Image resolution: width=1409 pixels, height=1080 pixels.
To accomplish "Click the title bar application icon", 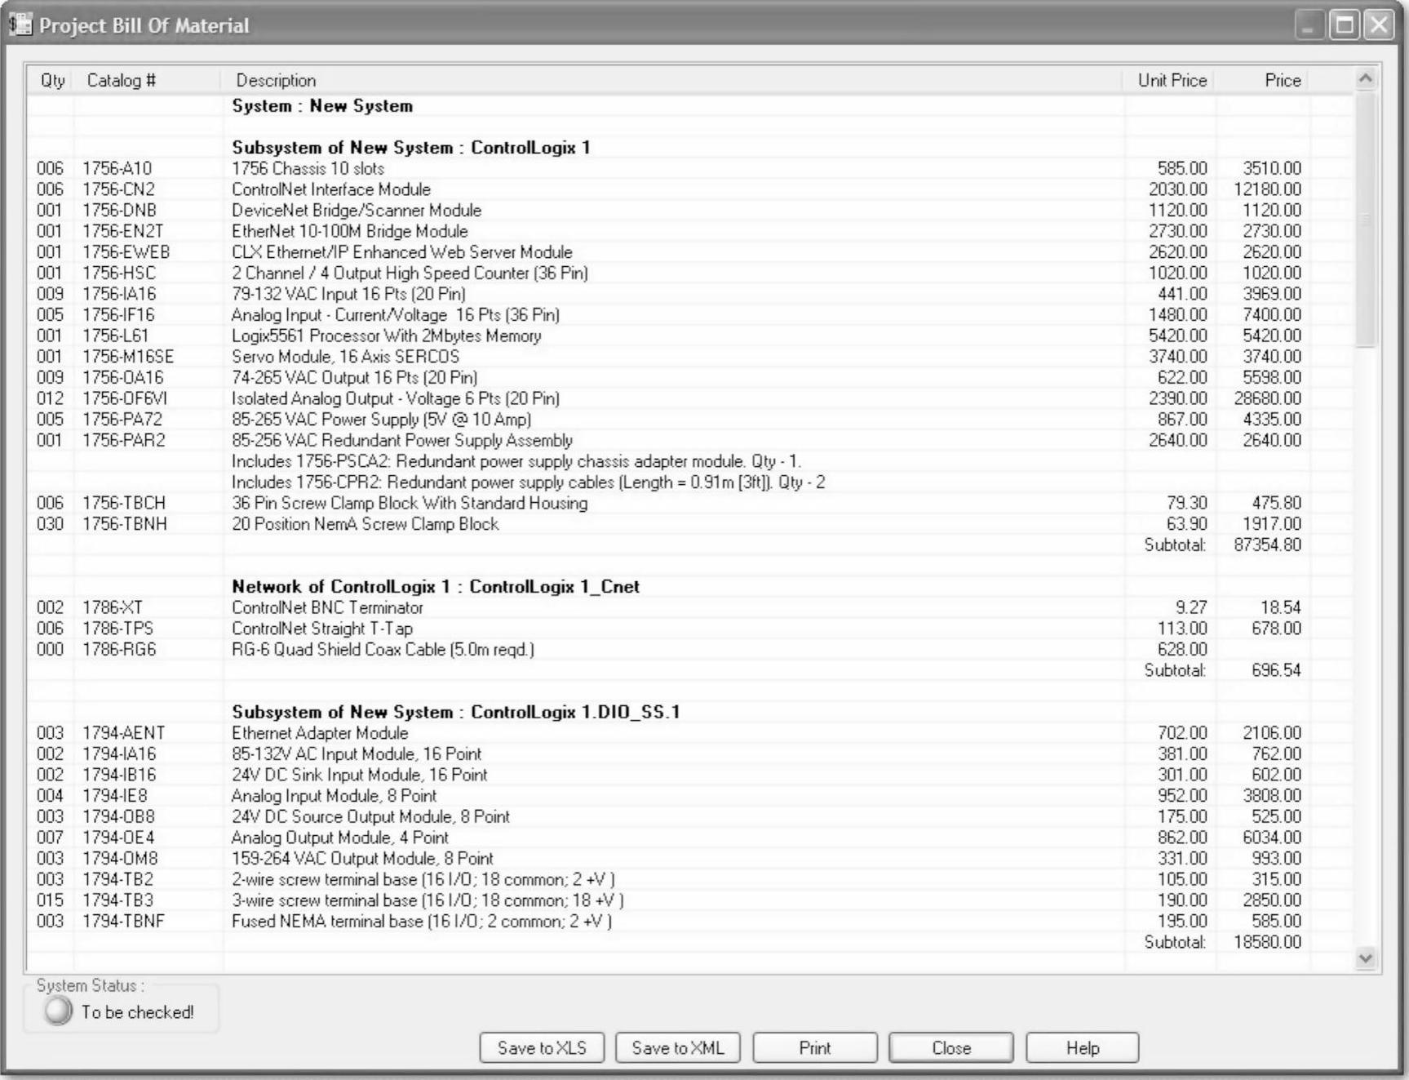I will tap(20, 24).
